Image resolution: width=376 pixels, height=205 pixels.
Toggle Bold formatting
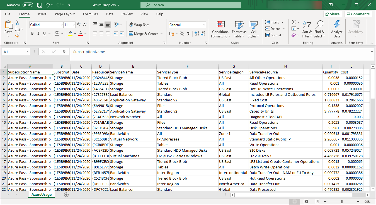(x=32, y=34)
